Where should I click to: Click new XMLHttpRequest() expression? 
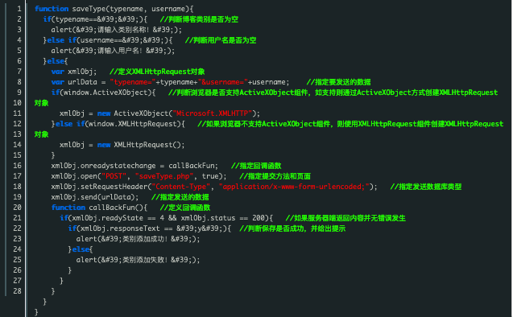[141, 145]
